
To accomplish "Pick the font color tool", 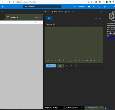I will (x=75, y=61).
